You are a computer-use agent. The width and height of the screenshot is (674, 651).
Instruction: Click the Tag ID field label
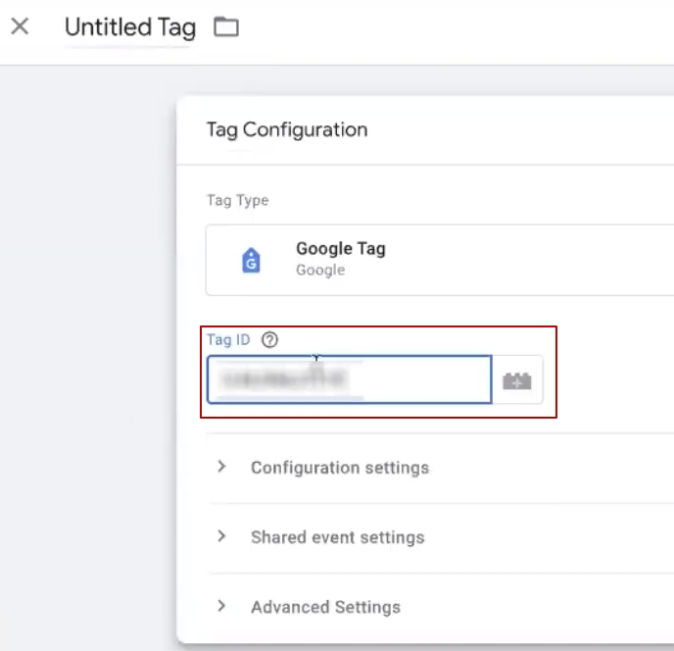click(228, 340)
